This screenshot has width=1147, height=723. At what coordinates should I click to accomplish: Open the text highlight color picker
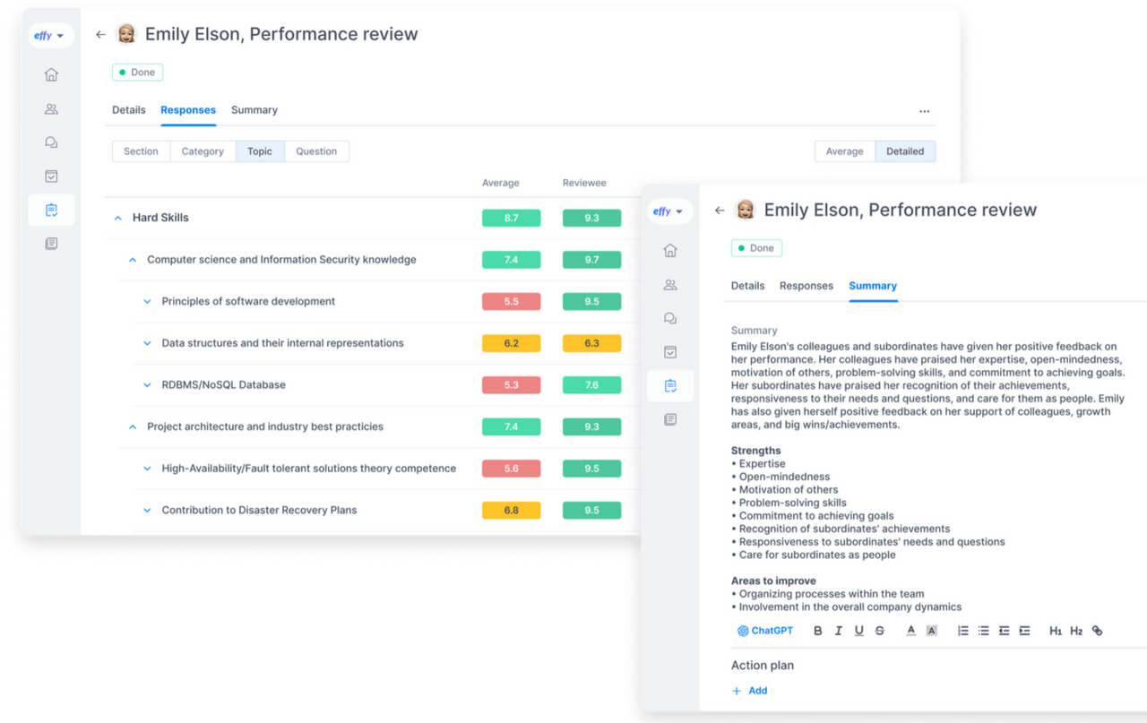coord(931,631)
